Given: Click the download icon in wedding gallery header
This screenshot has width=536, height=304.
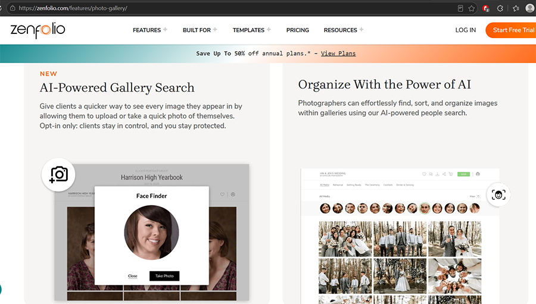Looking at the screenshot, I should [x=437, y=174].
